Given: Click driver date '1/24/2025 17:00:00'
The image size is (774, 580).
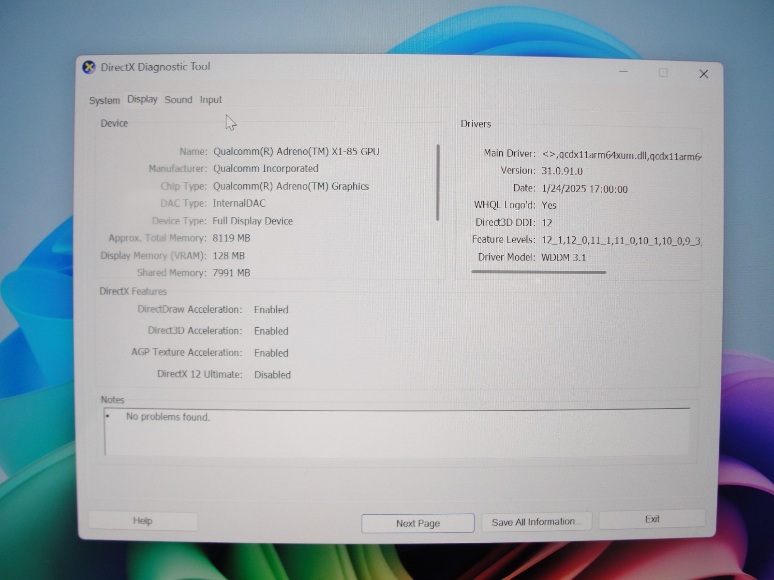Looking at the screenshot, I should point(584,189).
